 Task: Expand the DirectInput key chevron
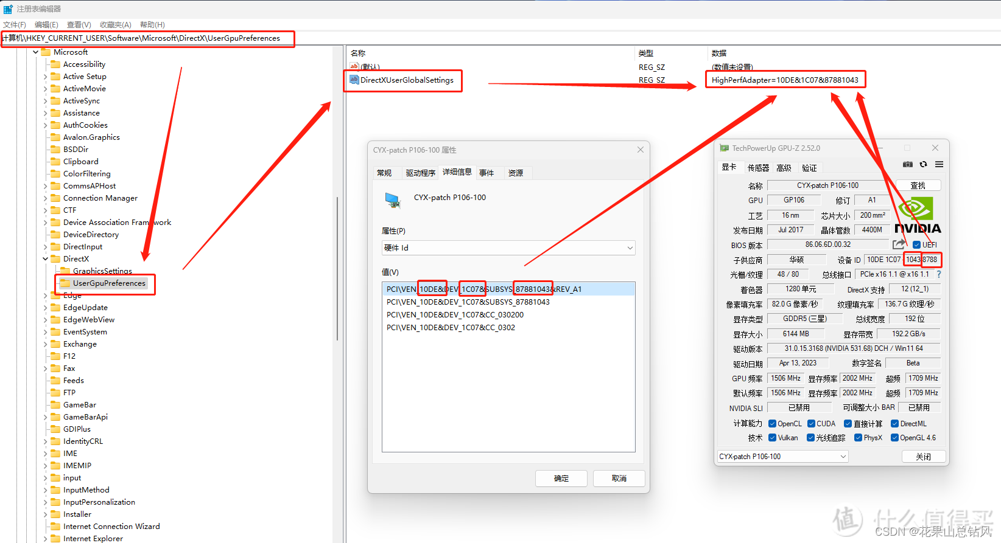[45, 247]
